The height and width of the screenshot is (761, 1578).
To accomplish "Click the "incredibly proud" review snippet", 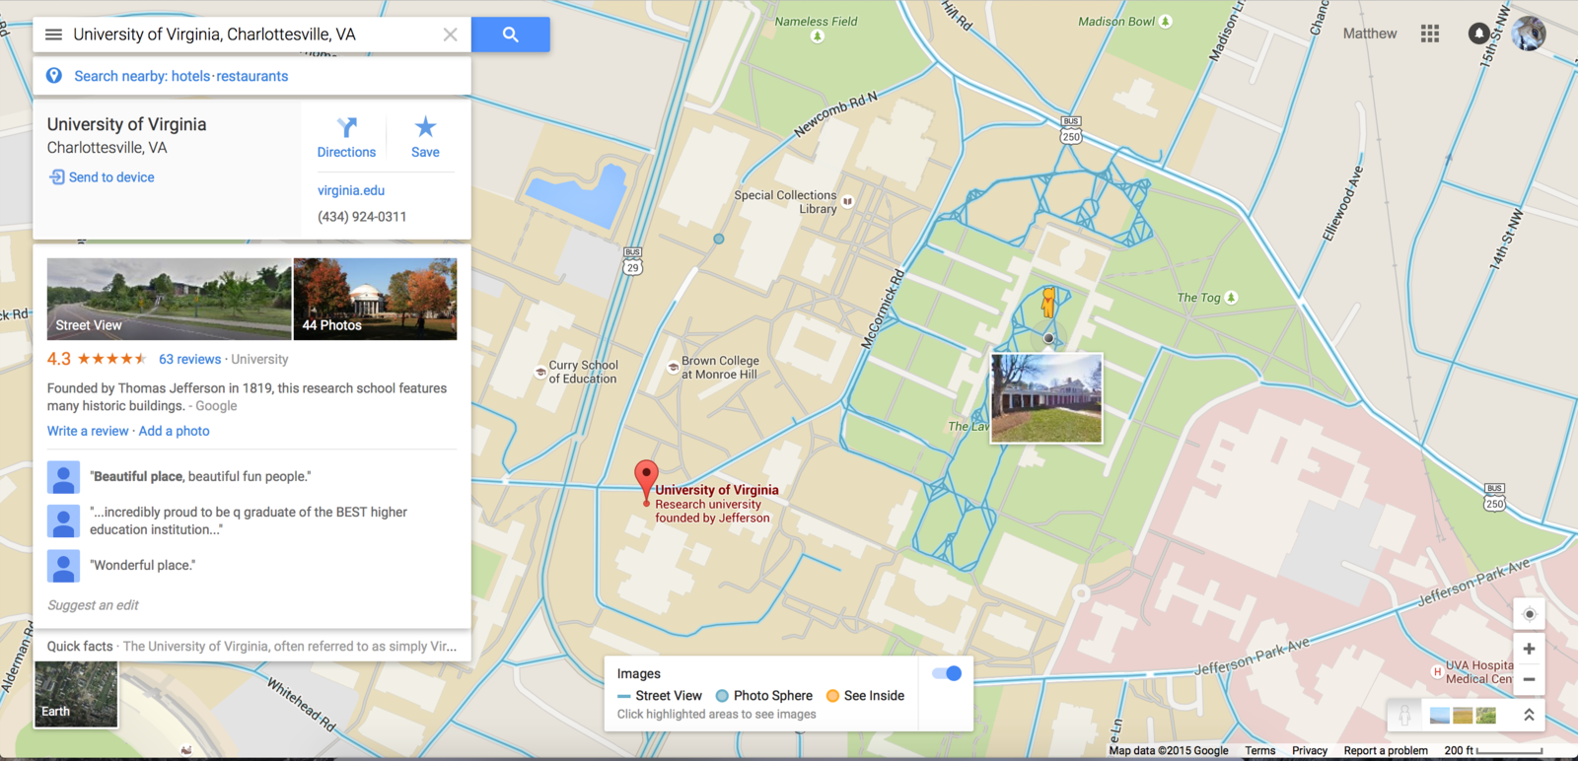I will coord(249,520).
